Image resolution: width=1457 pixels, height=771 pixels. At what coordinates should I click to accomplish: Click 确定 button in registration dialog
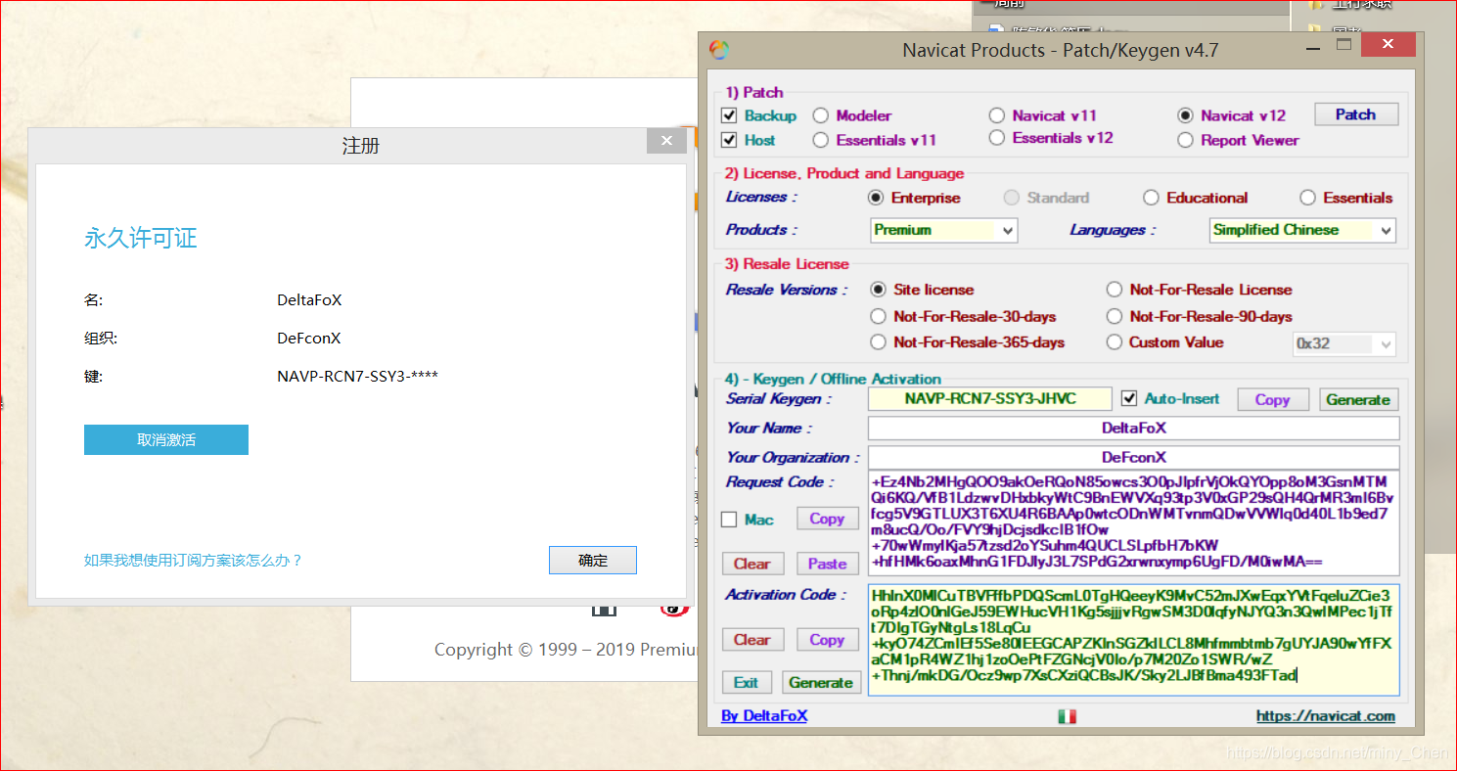593,561
